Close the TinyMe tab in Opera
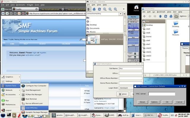 click(37, 9)
